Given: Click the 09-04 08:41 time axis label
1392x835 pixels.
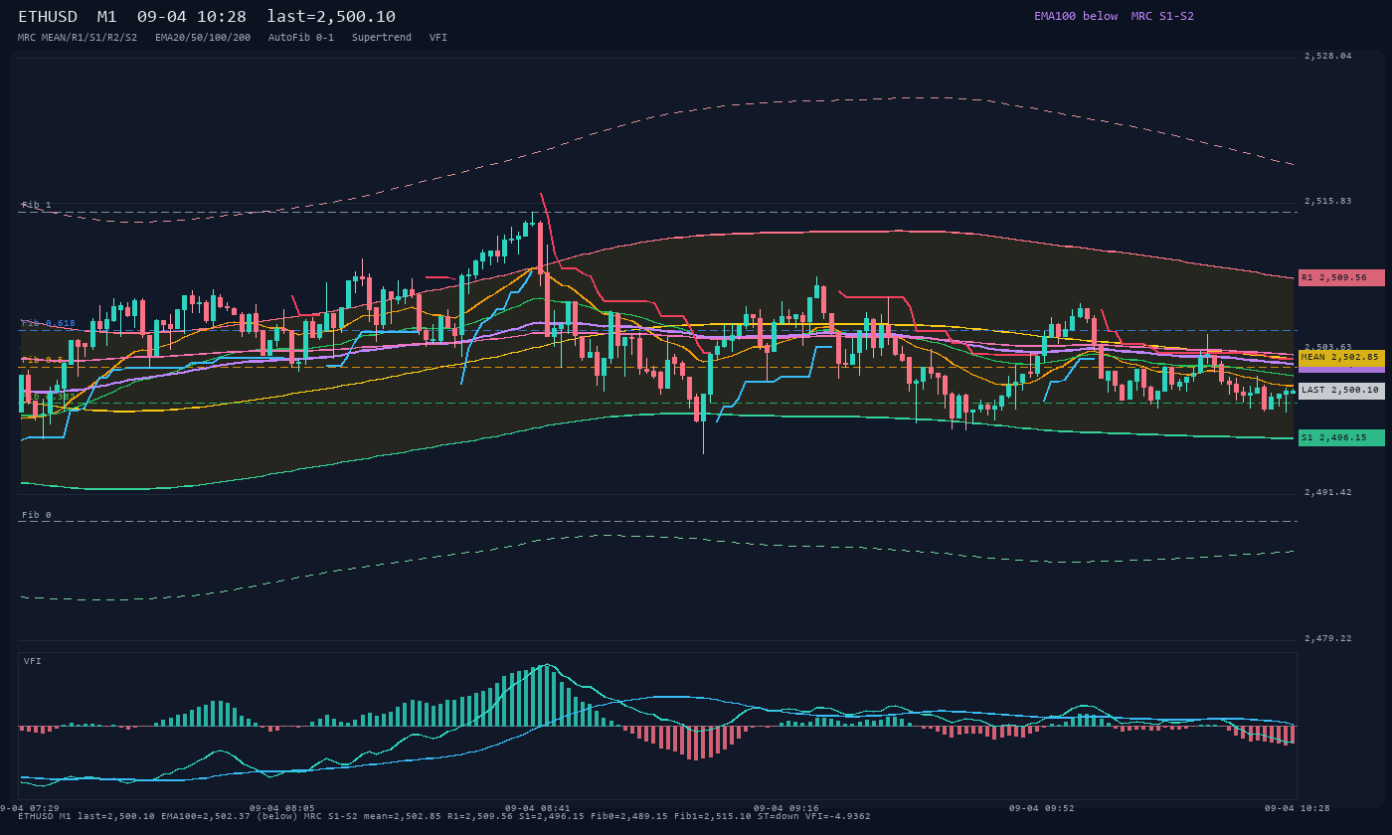Looking at the screenshot, I should [x=538, y=808].
